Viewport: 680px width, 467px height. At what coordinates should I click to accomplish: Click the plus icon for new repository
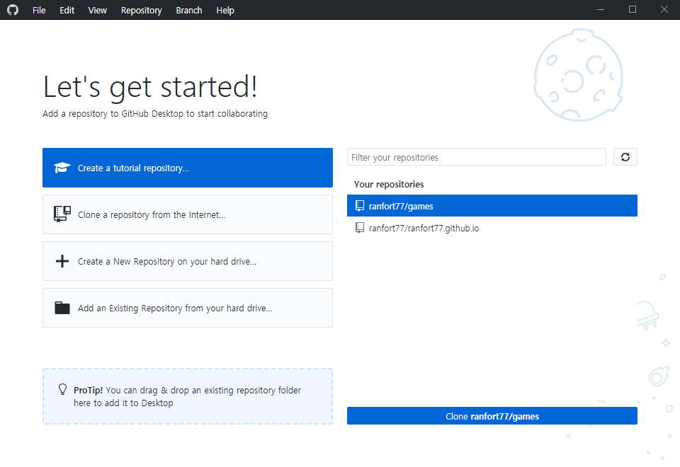pos(62,260)
